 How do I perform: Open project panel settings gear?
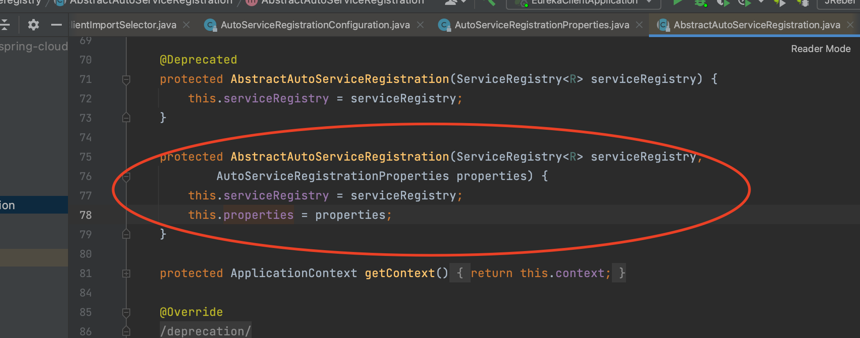click(34, 25)
